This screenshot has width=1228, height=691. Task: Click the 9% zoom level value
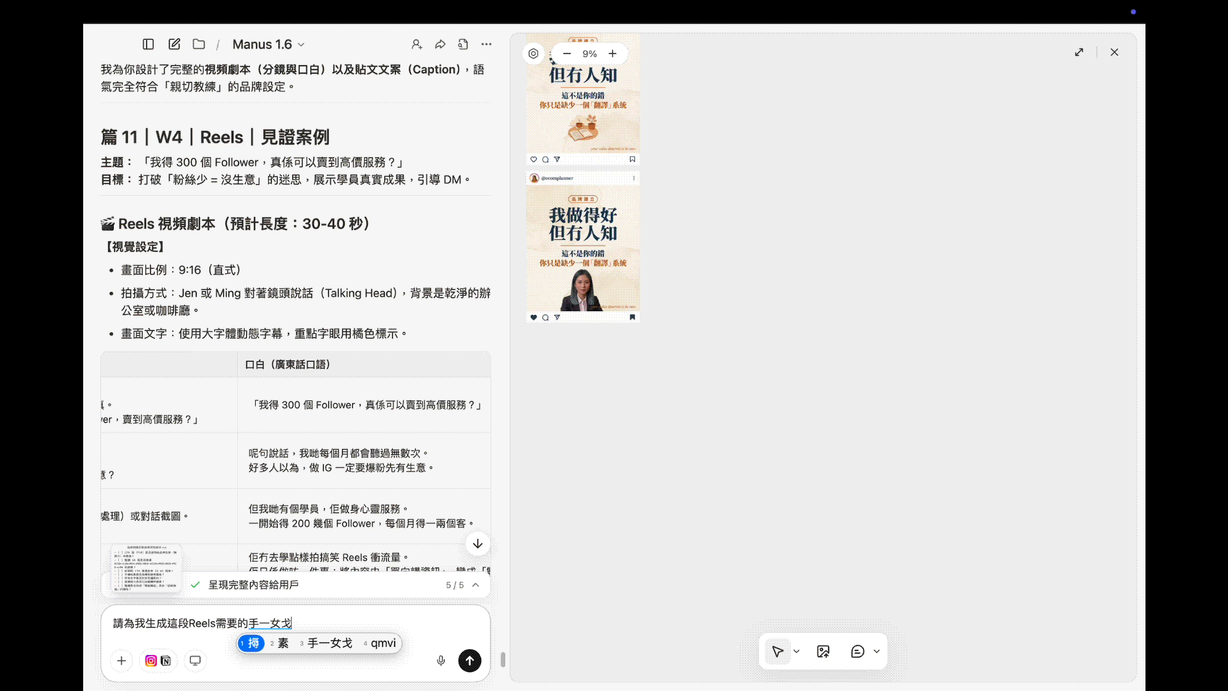(x=590, y=54)
